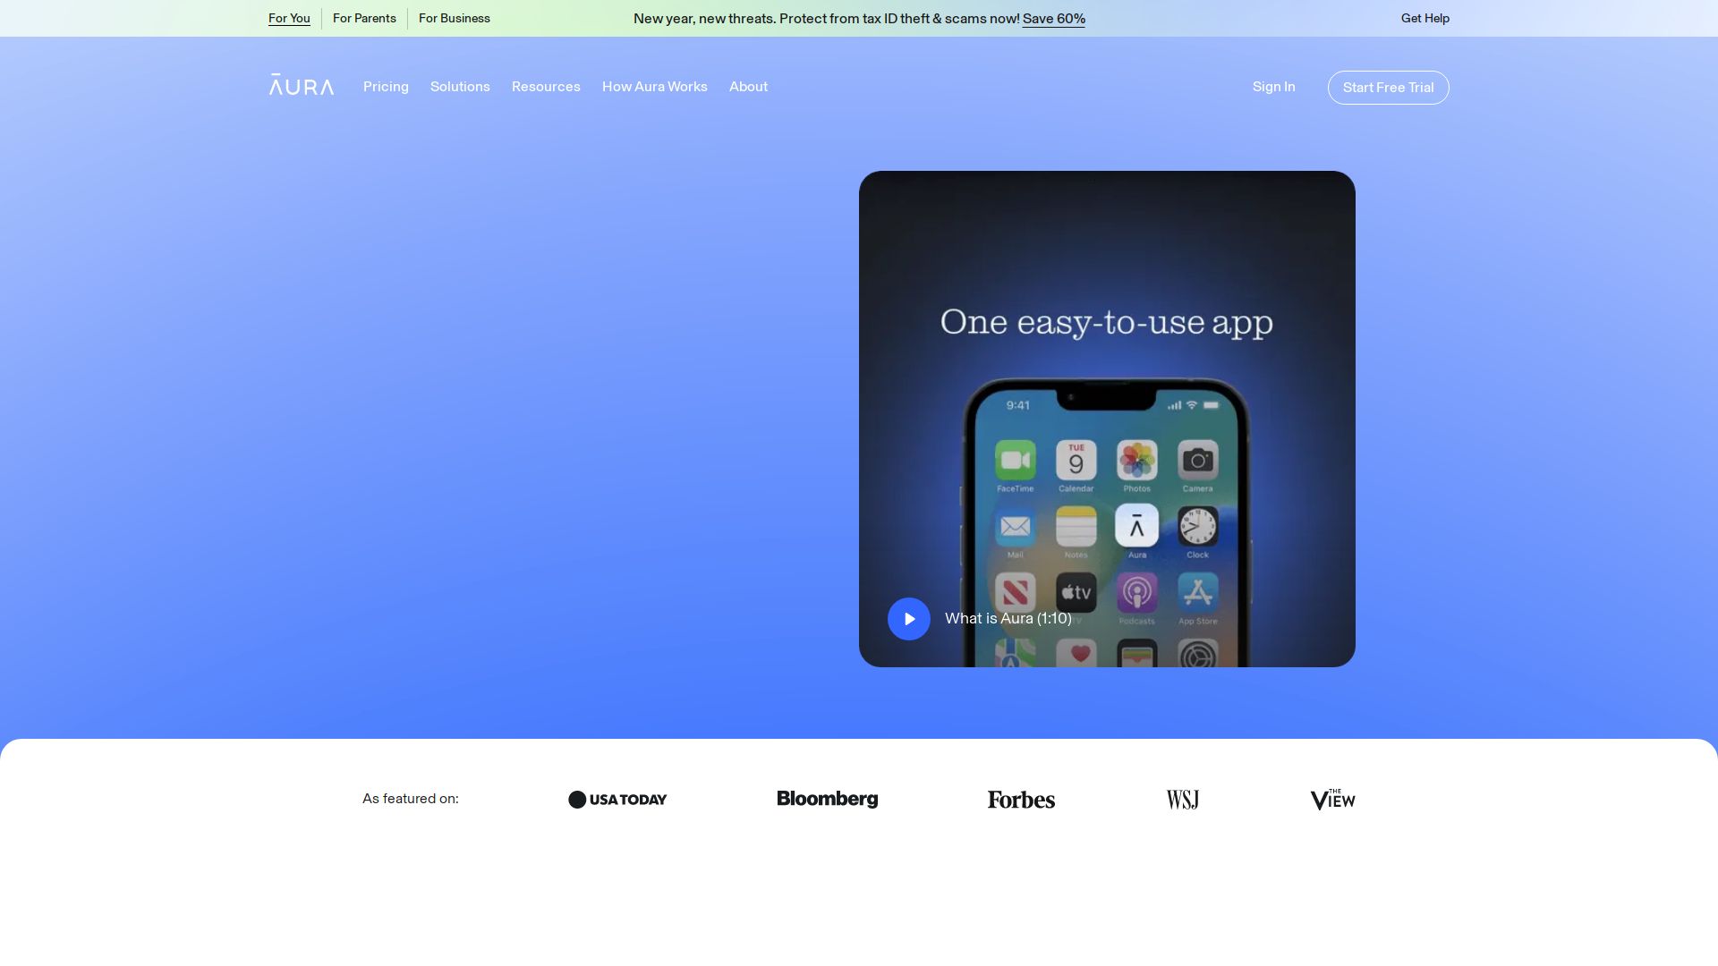Screen dimensions: 1718x966
Task: Click the Sign In link
Action: [1273, 87]
